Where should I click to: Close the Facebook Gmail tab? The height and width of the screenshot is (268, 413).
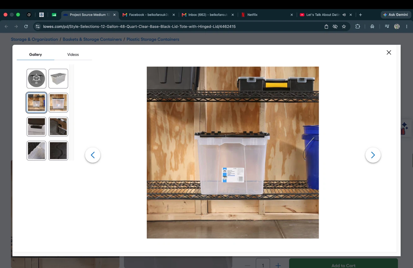click(174, 15)
